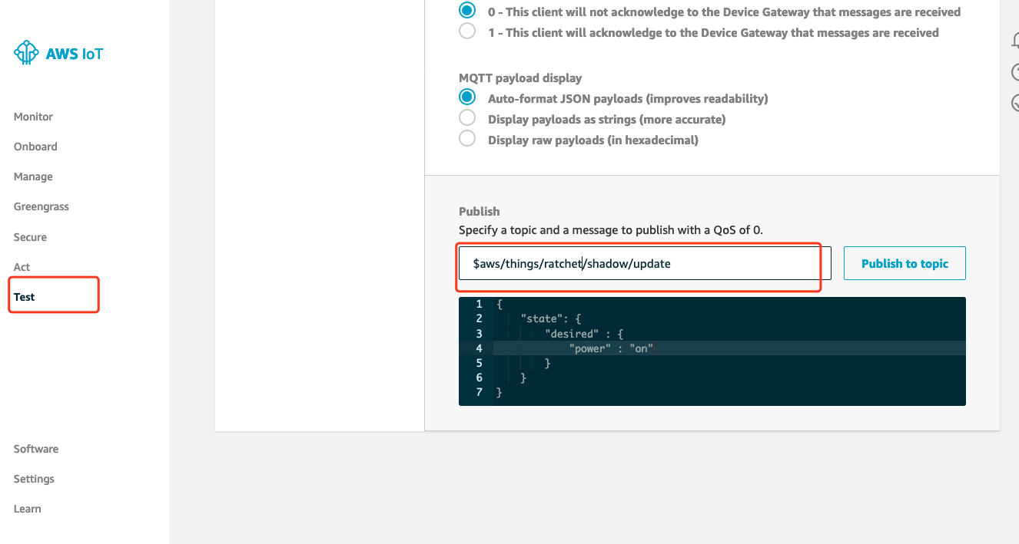This screenshot has height=544, width=1019.
Task: Open the Learn page
Action: click(27, 509)
